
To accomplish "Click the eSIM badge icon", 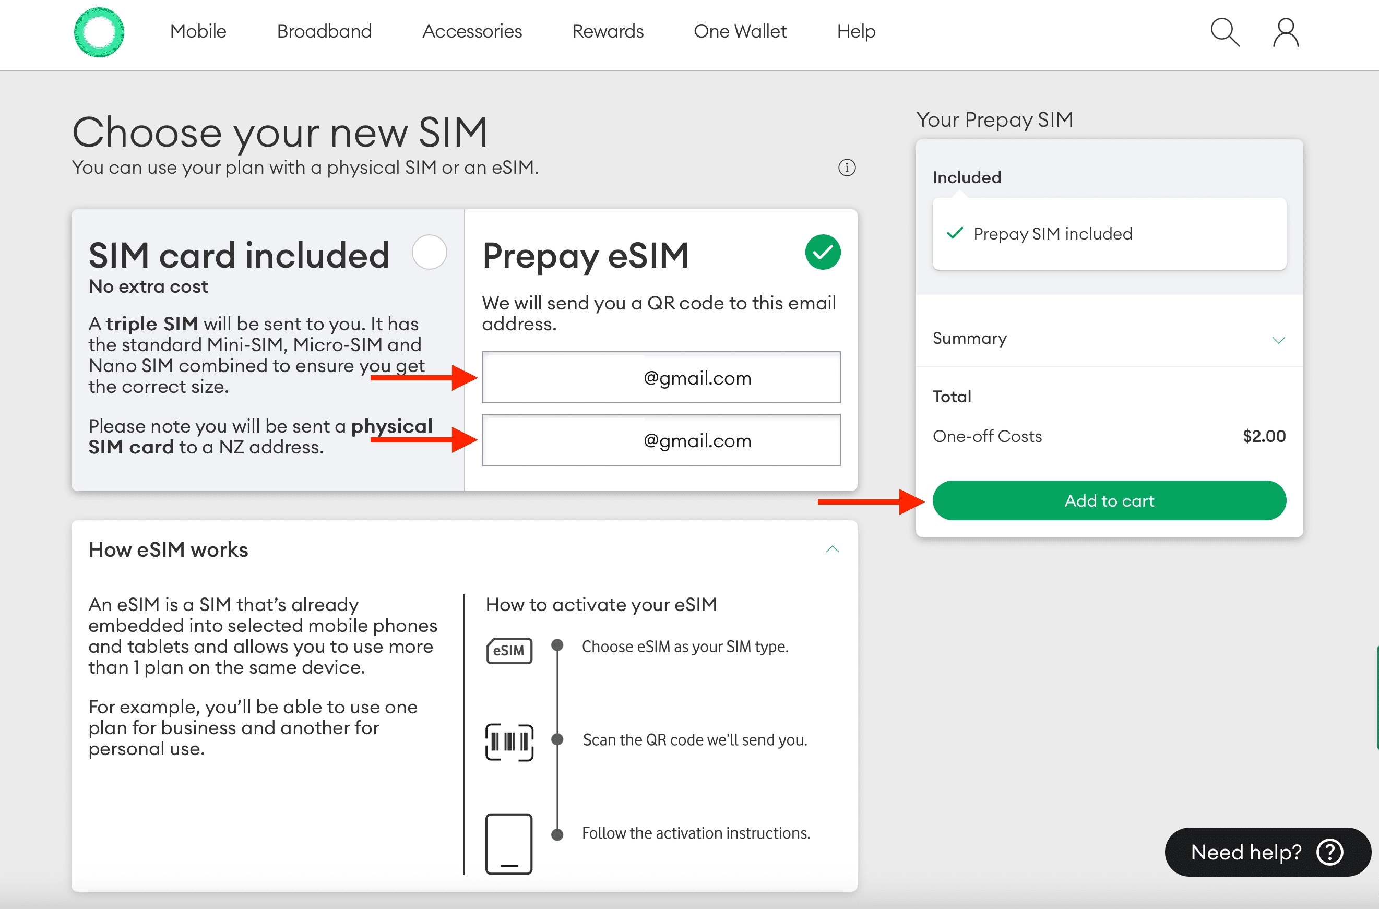I will (x=508, y=651).
